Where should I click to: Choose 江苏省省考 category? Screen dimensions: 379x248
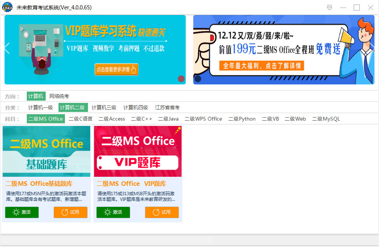point(167,107)
